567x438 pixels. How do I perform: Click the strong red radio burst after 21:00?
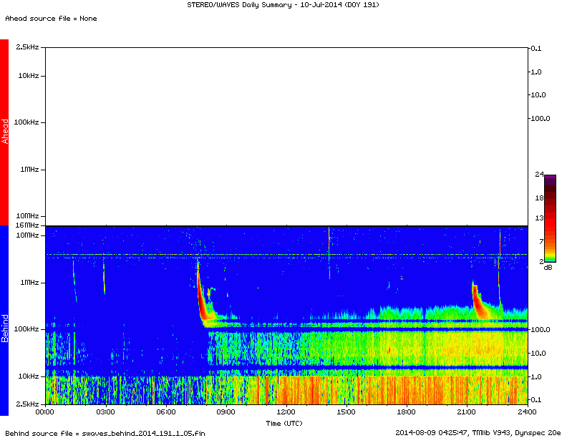click(x=479, y=302)
